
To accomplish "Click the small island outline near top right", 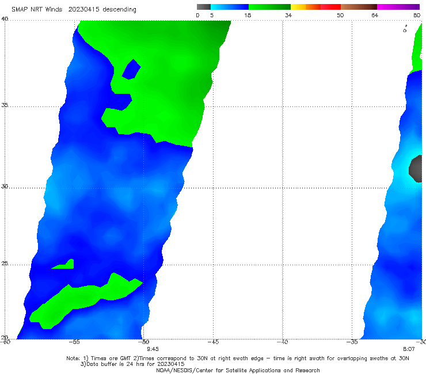I will (x=405, y=29).
